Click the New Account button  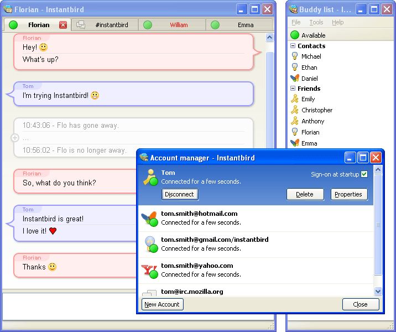[162, 304]
